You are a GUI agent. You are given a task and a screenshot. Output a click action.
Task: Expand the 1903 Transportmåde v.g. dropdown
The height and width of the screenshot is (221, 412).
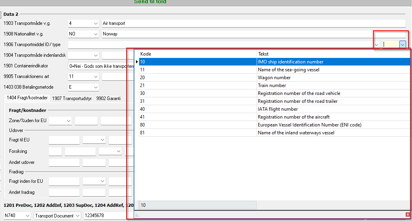pyautogui.click(x=95, y=24)
